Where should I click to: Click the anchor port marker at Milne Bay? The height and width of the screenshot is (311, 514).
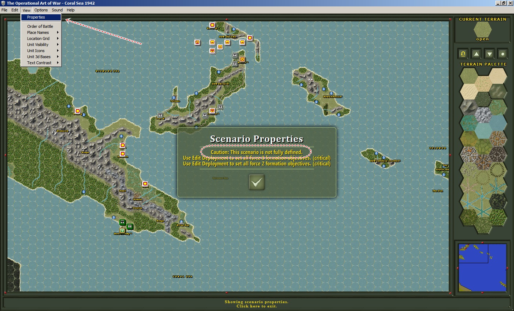pyautogui.click(x=181, y=222)
